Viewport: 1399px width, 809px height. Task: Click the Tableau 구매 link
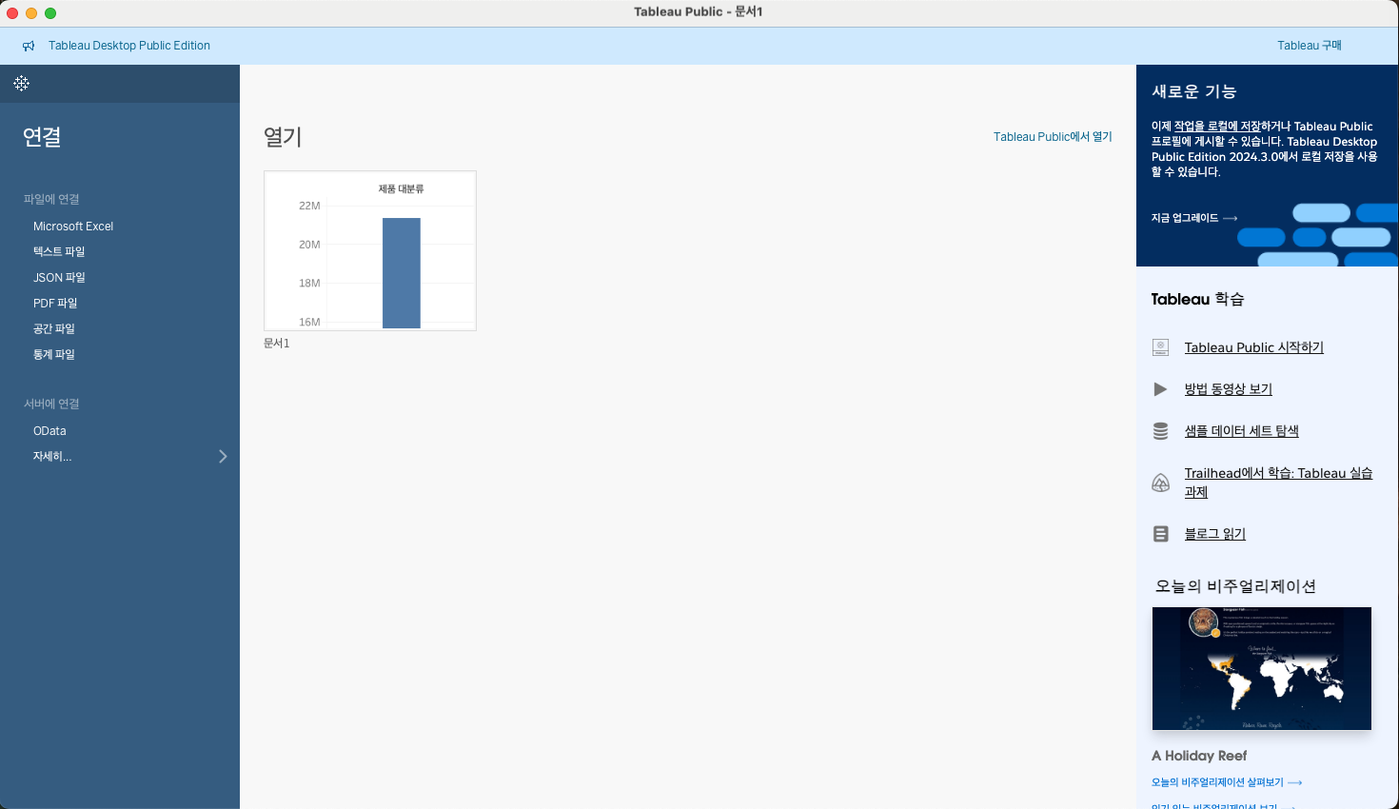pos(1309,46)
